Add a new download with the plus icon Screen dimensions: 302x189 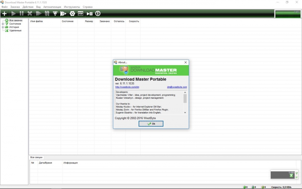pyautogui.click(x=4, y=14)
